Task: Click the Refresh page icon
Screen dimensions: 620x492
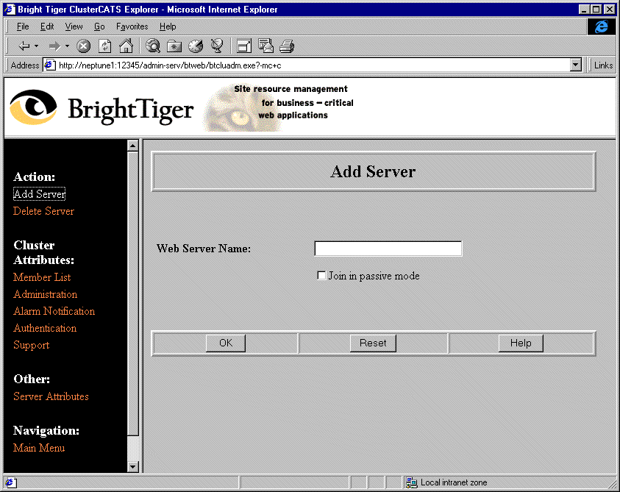Action: pyautogui.click(x=104, y=46)
